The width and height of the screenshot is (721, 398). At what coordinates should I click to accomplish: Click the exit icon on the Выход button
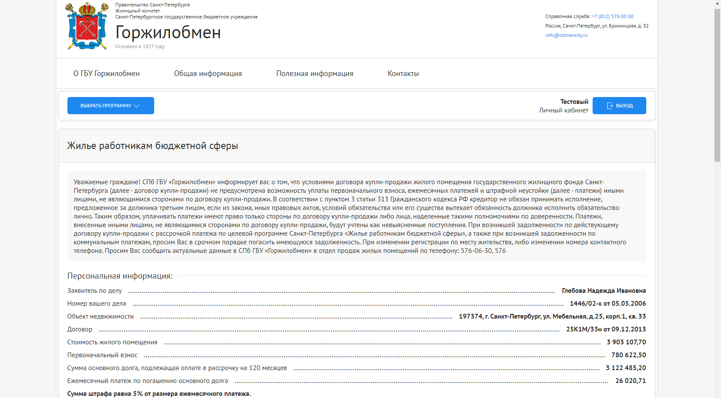tap(610, 106)
